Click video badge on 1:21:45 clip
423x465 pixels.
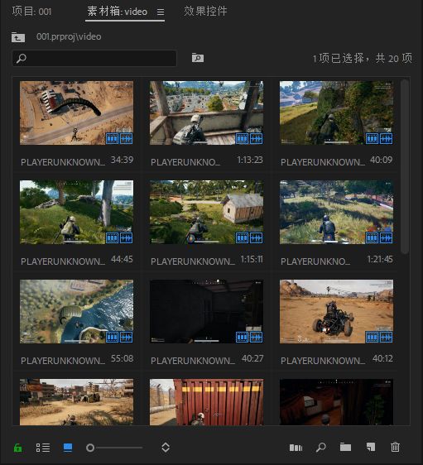(x=372, y=237)
